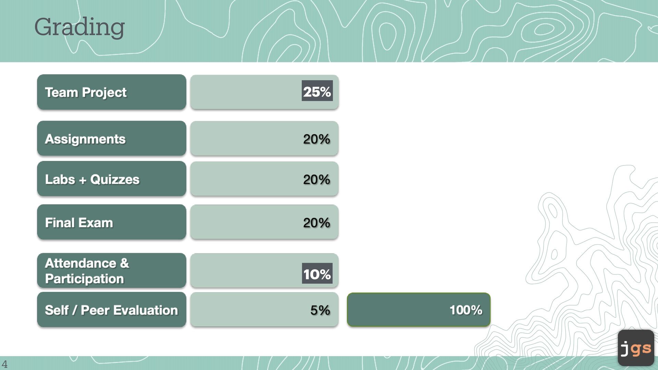Select the Final Exam 20% bar
Image resolution: width=658 pixels, height=370 pixels.
[264, 222]
